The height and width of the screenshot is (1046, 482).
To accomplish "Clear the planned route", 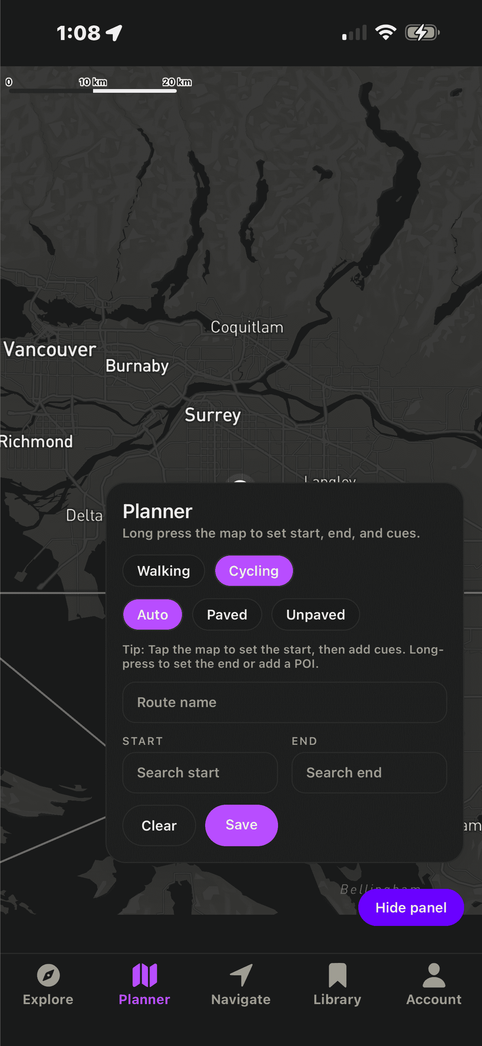I will [159, 825].
